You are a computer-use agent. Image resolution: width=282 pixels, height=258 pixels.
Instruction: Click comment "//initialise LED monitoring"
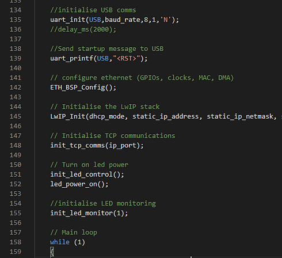pos(103,203)
